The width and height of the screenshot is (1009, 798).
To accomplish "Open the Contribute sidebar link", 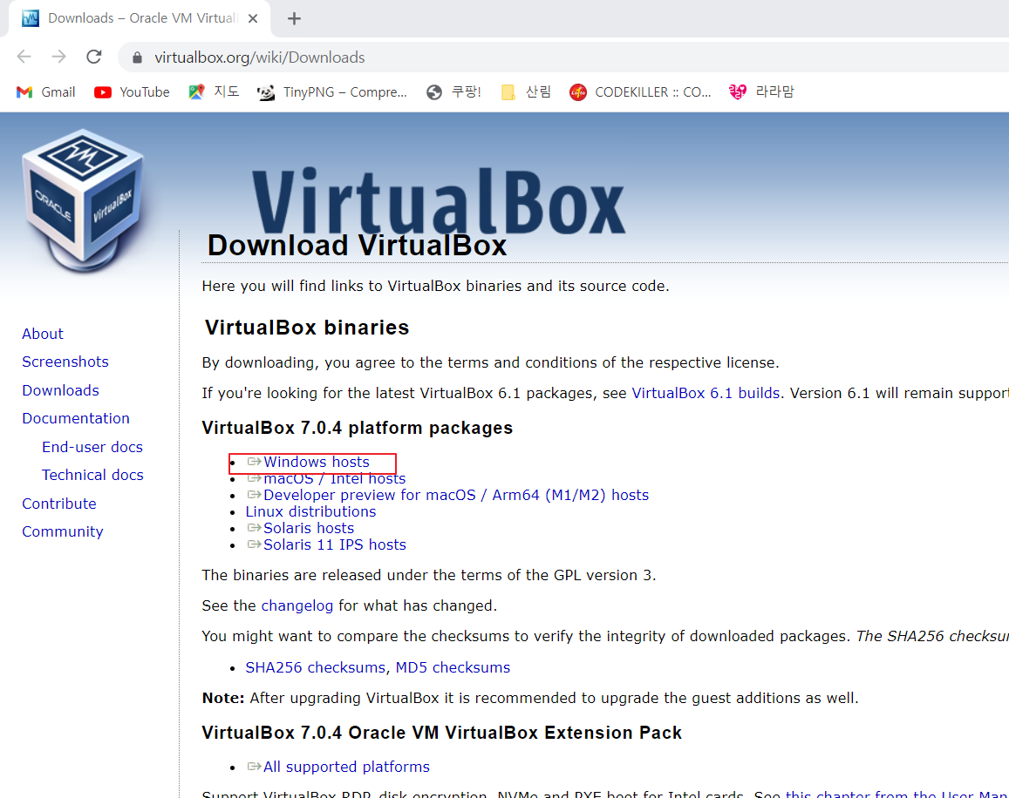I will pos(59,504).
